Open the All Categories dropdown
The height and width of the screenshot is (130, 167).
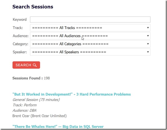(90, 44)
